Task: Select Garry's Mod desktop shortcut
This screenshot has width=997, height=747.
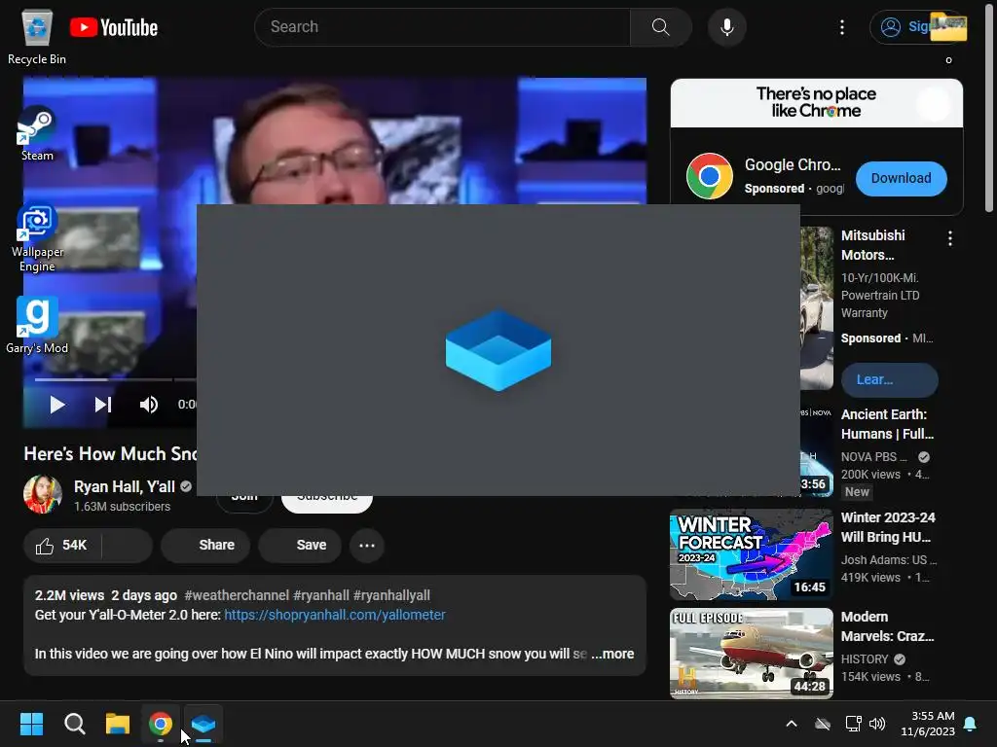Action: tap(37, 325)
